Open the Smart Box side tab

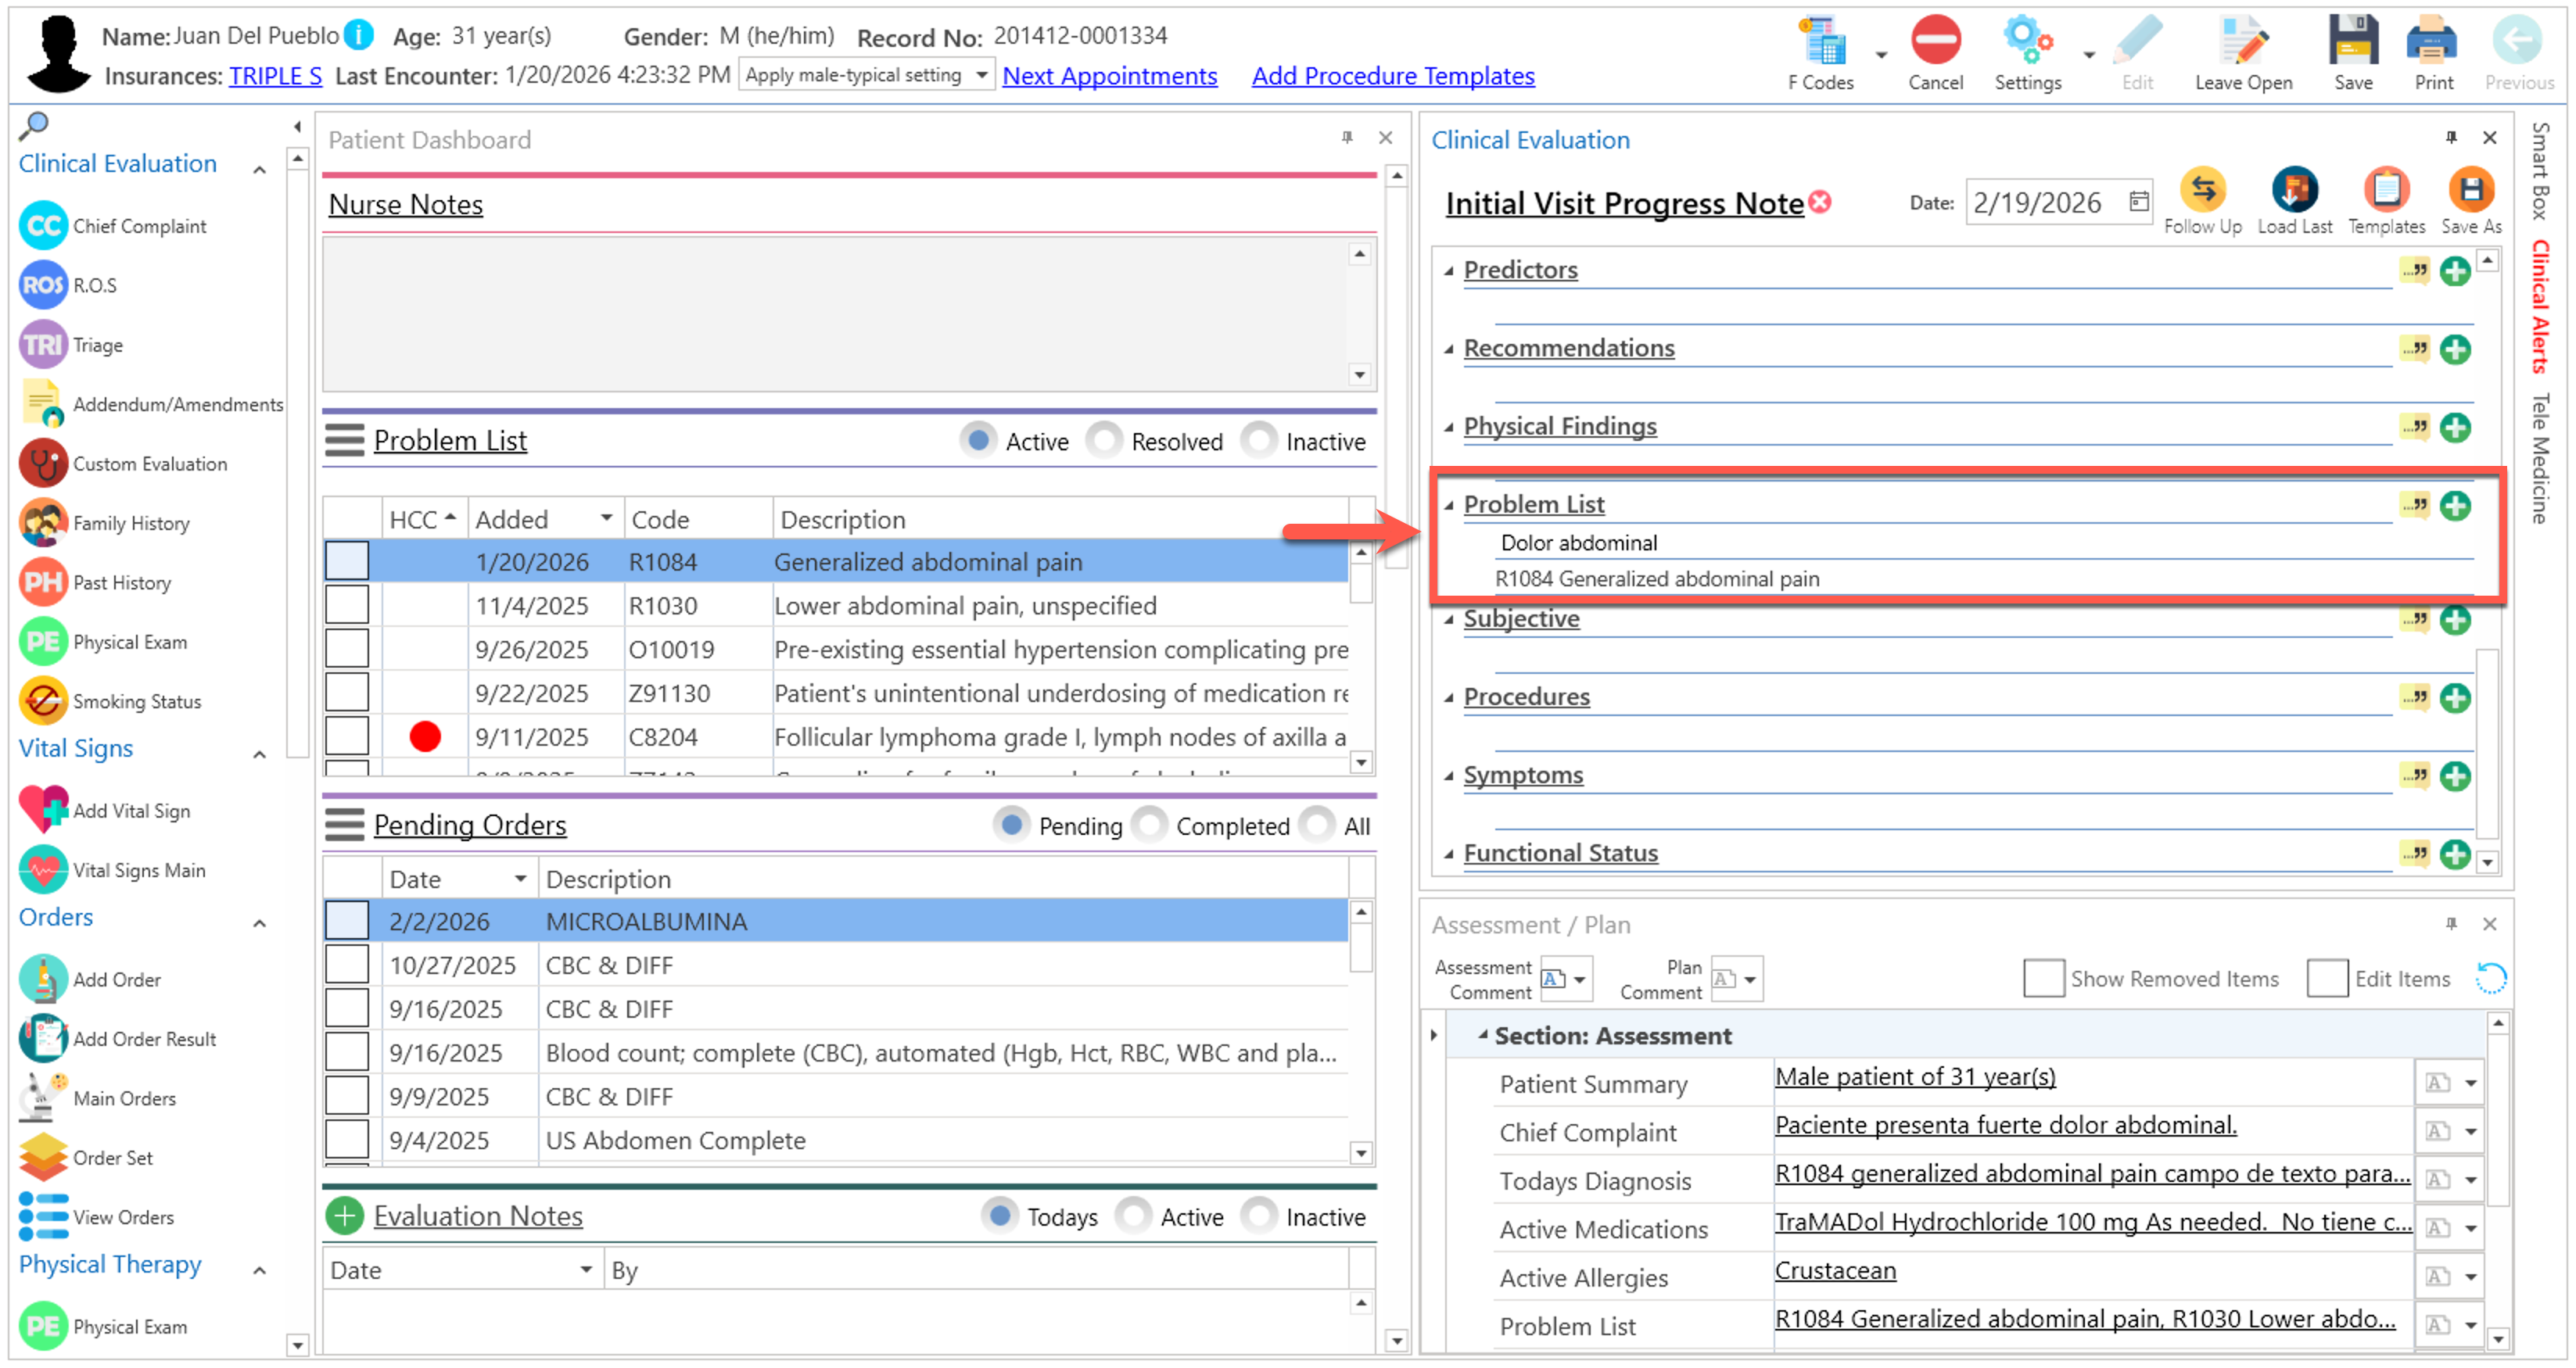tap(2539, 170)
